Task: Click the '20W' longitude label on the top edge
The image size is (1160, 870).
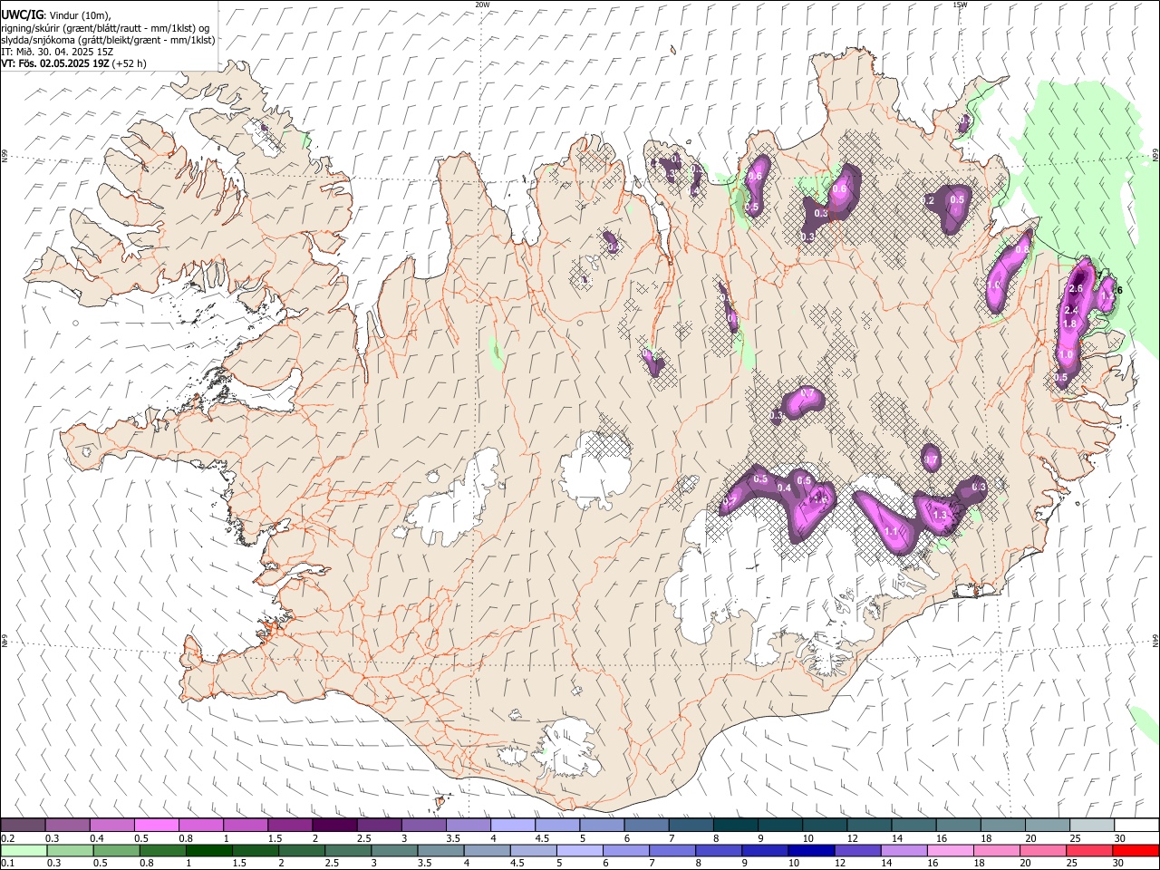Action: coord(482,5)
